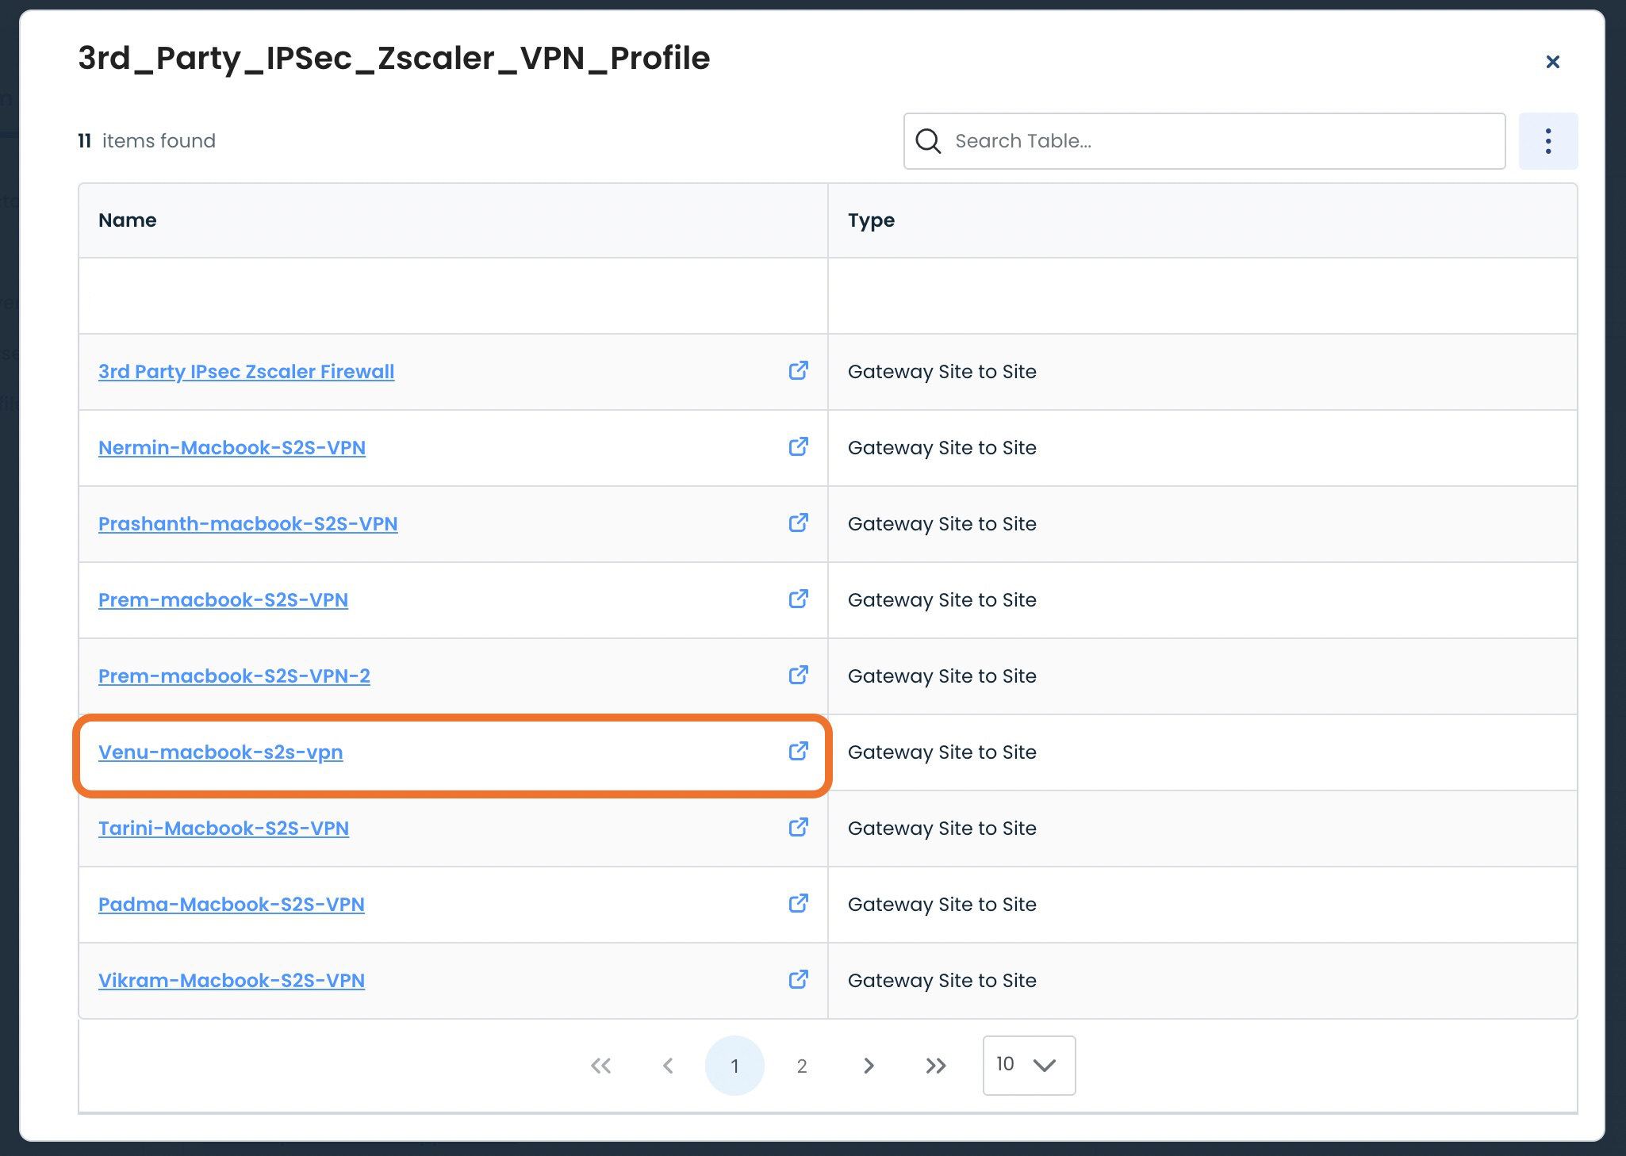Click the '11 items found' count text
Screen dimensions: 1626x1156
point(147,141)
